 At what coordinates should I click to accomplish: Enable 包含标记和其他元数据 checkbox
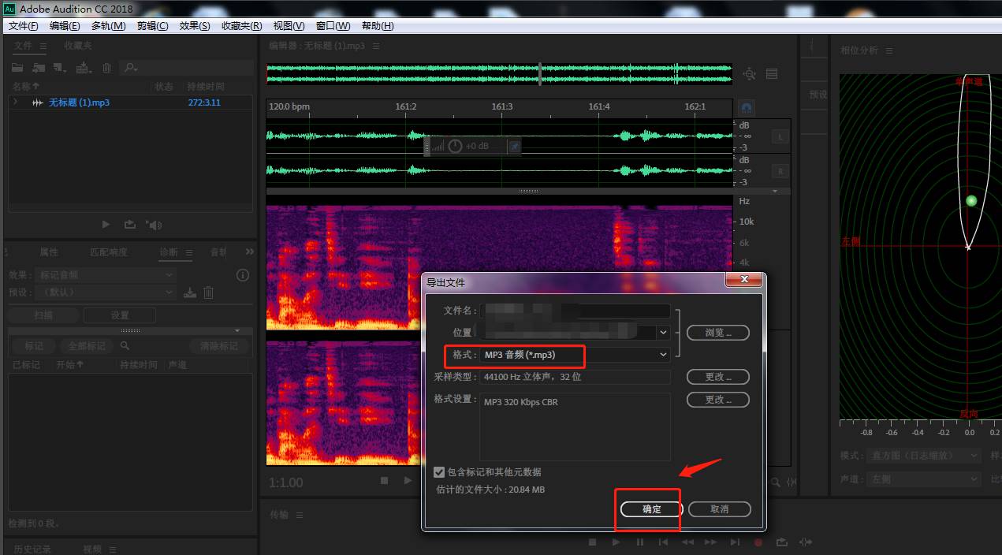[x=439, y=472]
